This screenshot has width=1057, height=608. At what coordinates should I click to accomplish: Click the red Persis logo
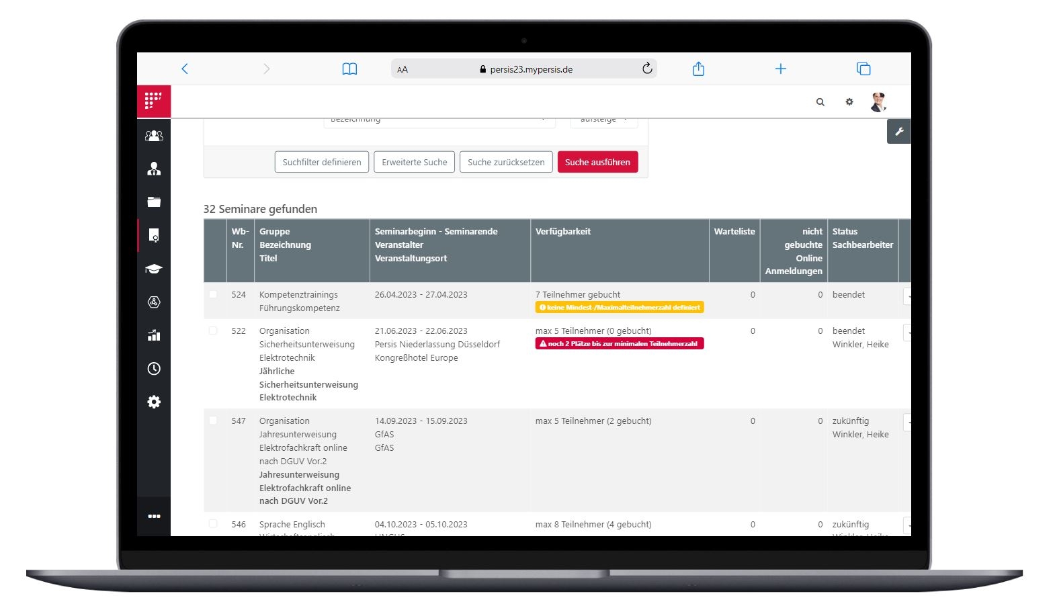click(154, 101)
